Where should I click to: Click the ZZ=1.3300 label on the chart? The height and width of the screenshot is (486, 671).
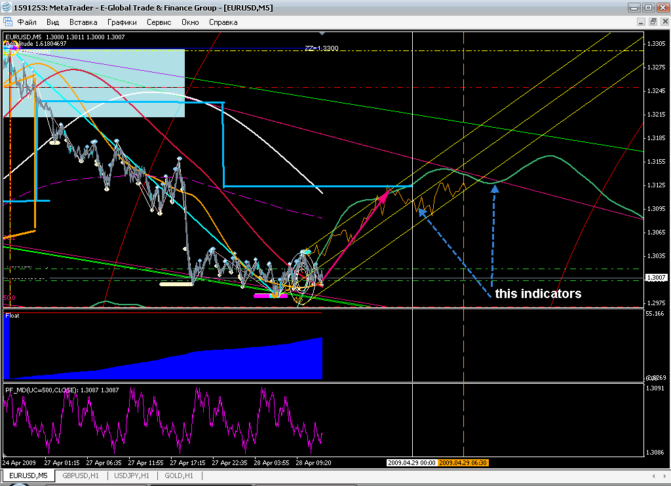coord(321,48)
